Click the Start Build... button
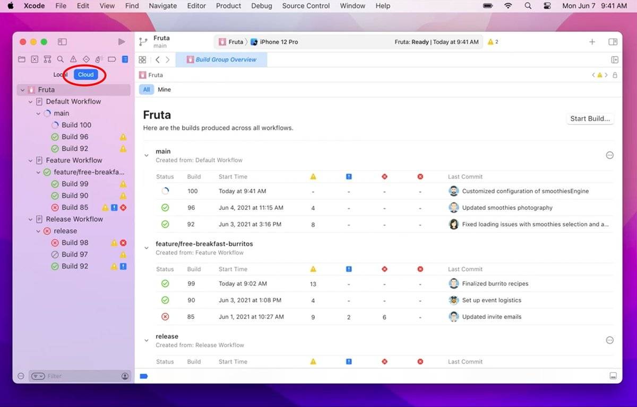The image size is (637, 407). 590,119
